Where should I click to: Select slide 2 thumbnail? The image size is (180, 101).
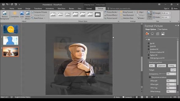pyautogui.click(x=11, y=40)
